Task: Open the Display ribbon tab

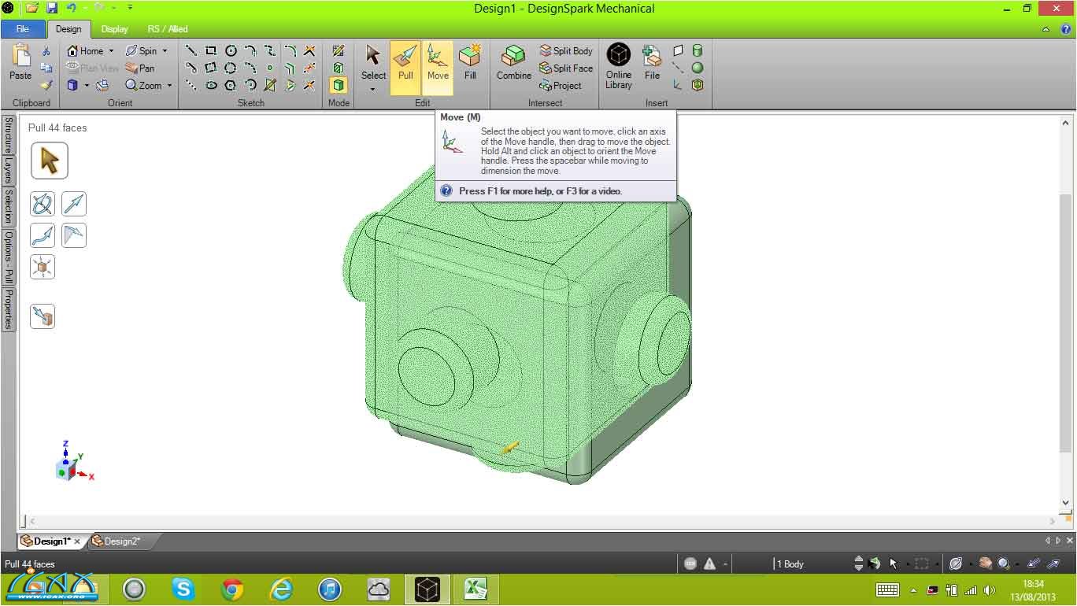Action: click(114, 29)
